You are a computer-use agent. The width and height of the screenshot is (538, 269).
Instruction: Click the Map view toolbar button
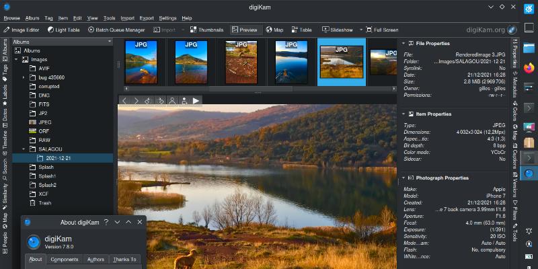(x=274, y=30)
